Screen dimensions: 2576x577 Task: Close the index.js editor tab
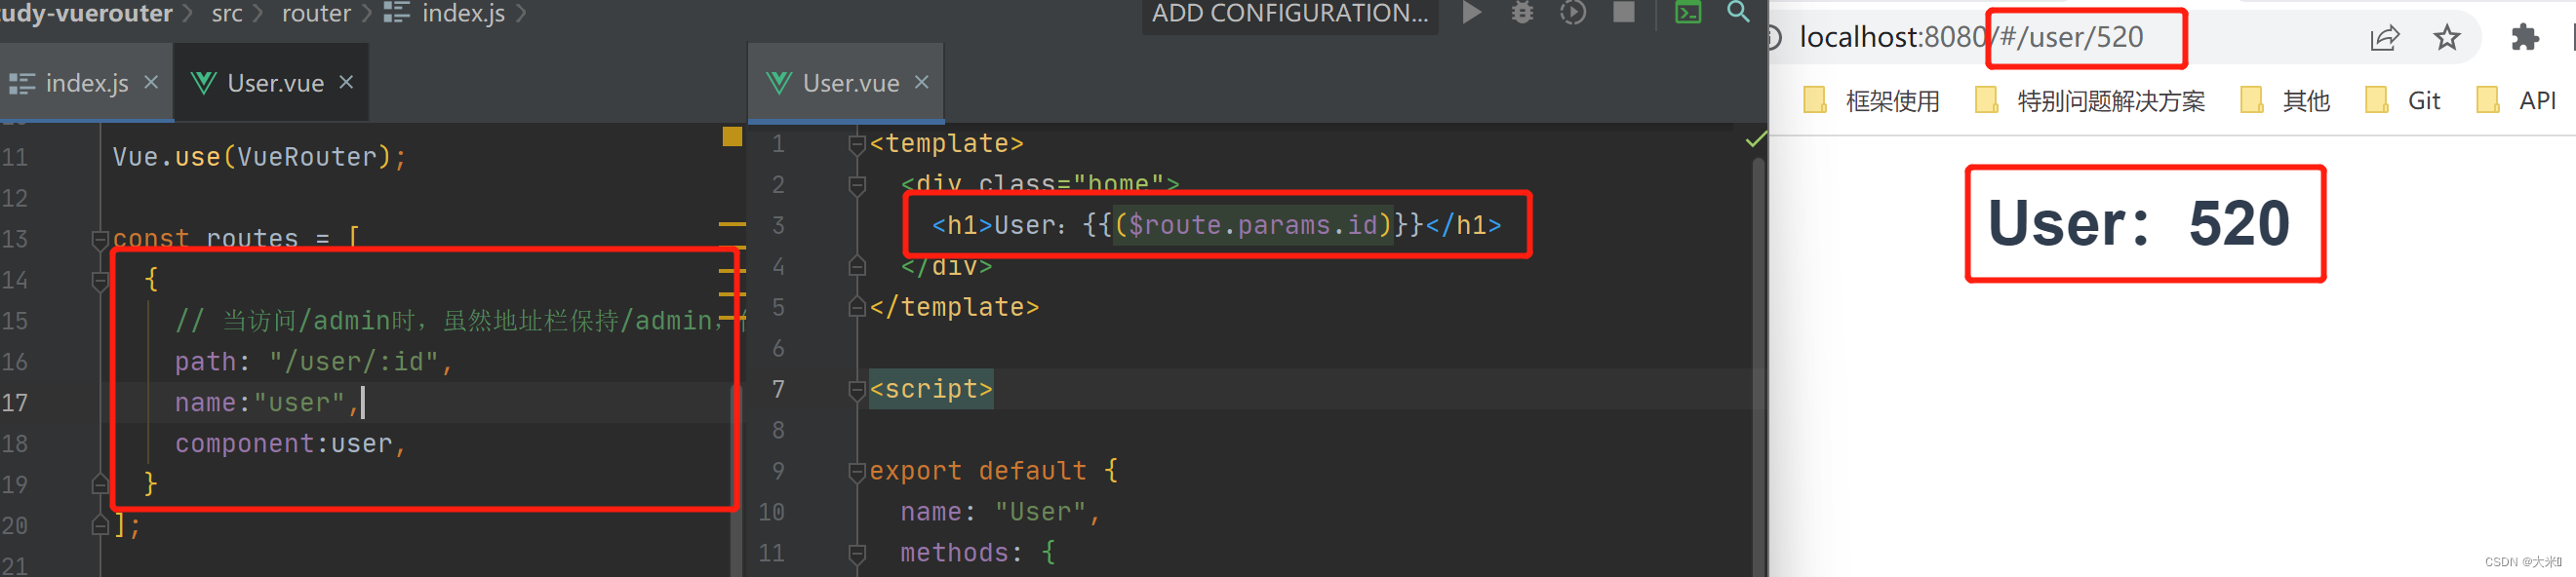click(x=151, y=82)
